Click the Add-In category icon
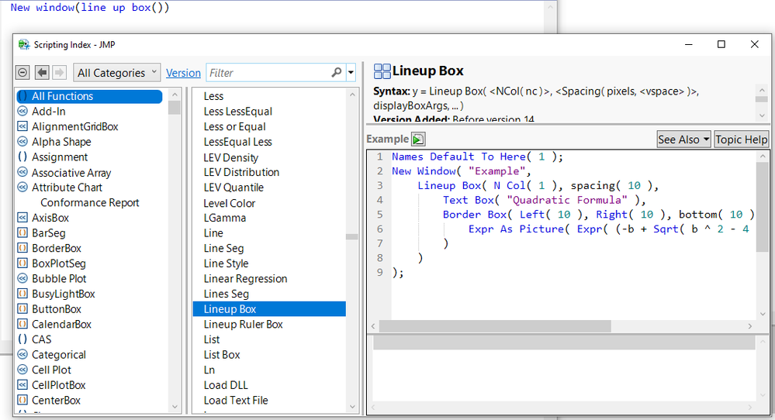 22,112
